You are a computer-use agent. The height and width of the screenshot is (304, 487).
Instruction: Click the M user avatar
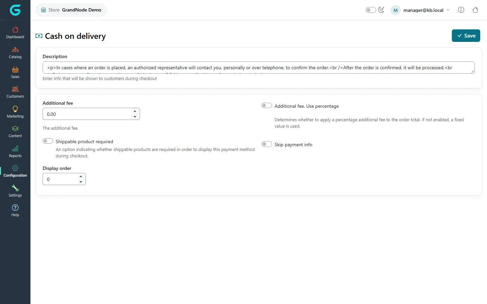click(395, 10)
